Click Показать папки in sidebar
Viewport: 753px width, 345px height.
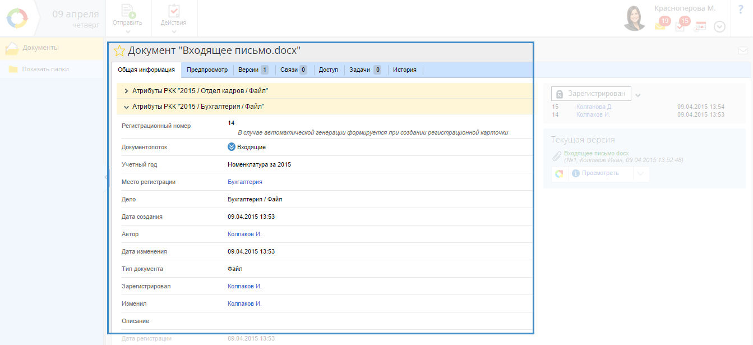point(45,69)
